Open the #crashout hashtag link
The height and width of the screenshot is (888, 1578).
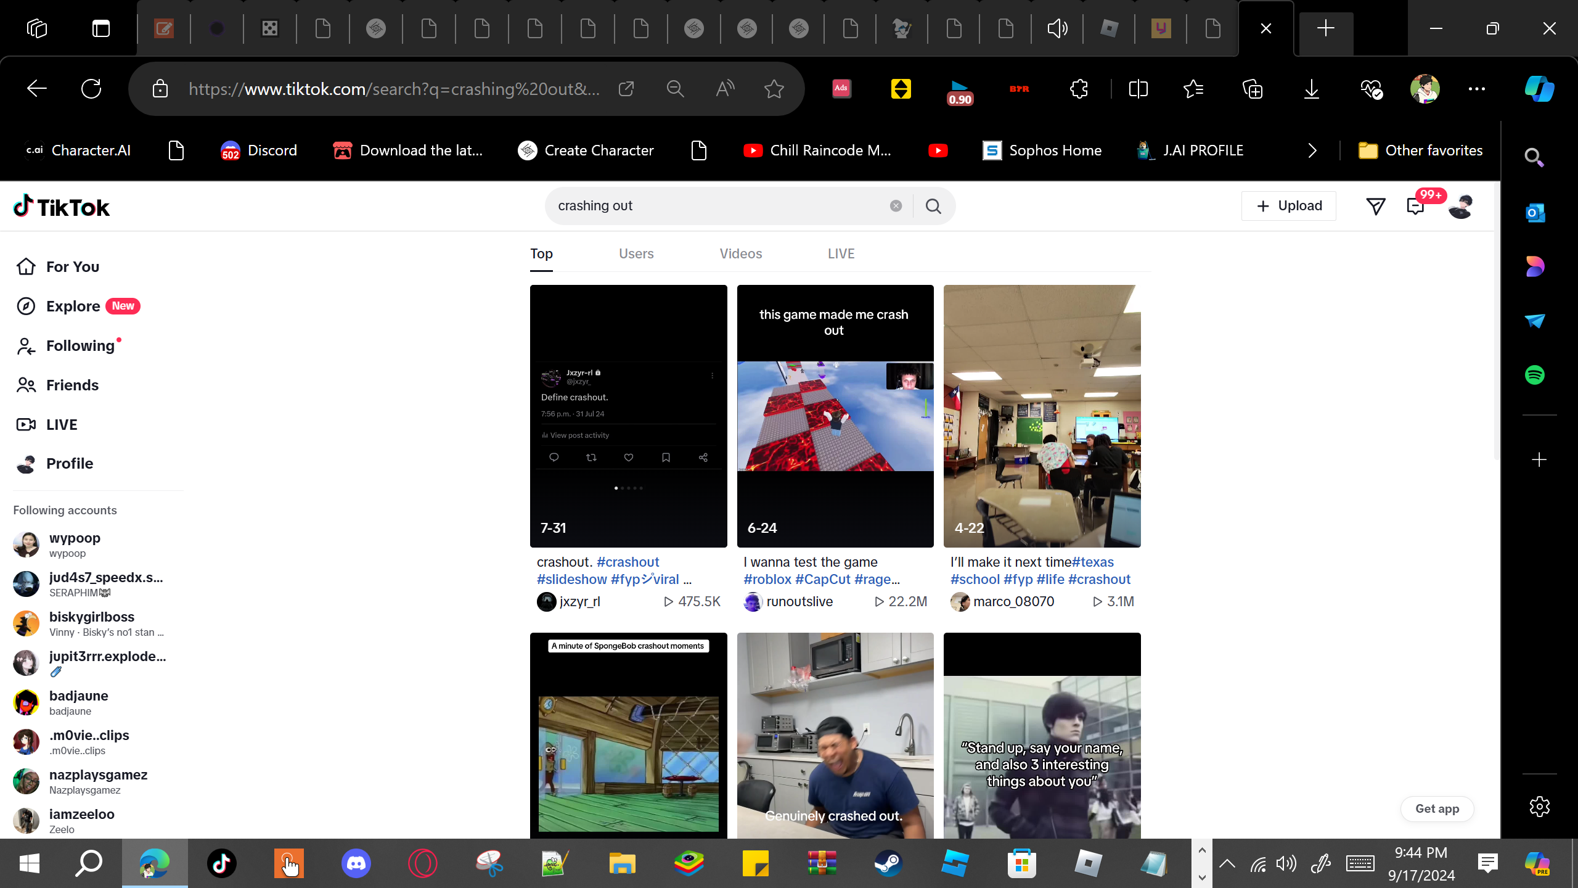[628, 562]
